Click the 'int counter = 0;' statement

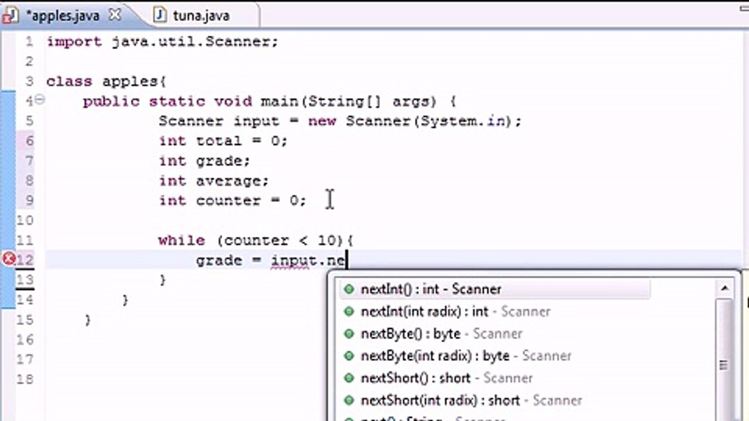click(x=232, y=201)
